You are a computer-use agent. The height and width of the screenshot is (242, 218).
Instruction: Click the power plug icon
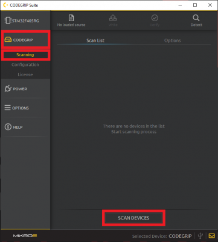(8, 88)
